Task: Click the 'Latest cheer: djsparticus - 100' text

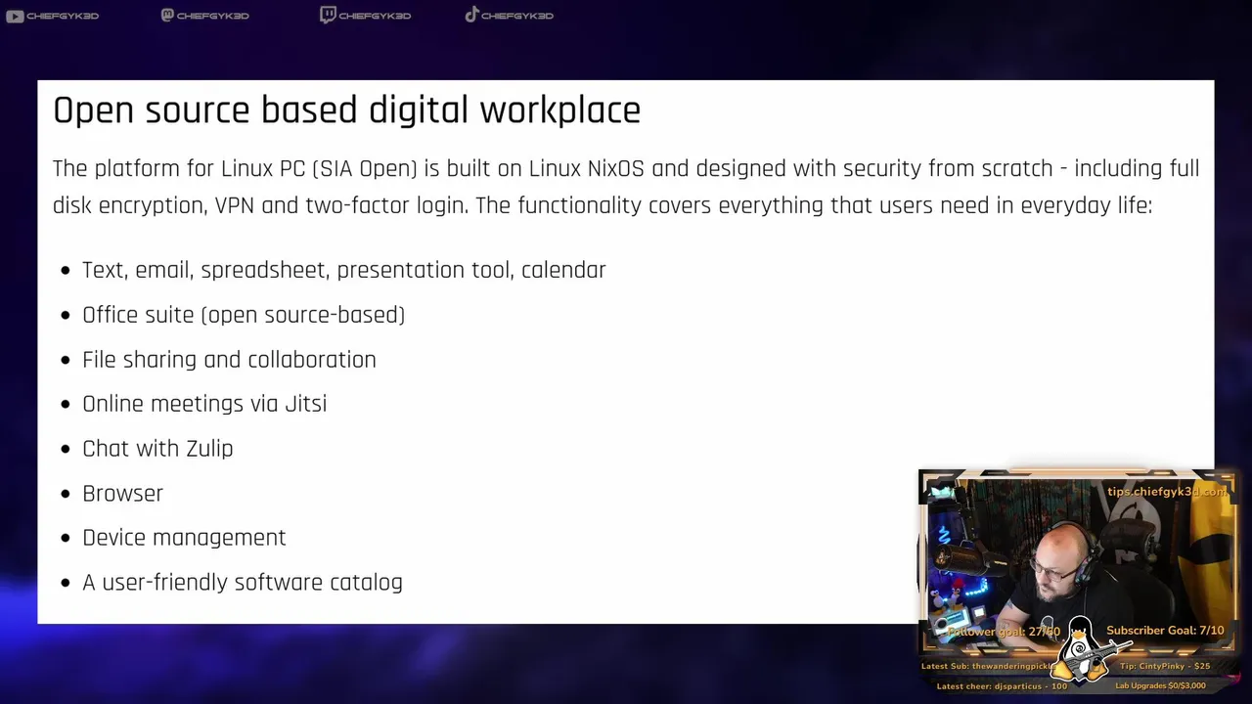Action: coord(1002,686)
